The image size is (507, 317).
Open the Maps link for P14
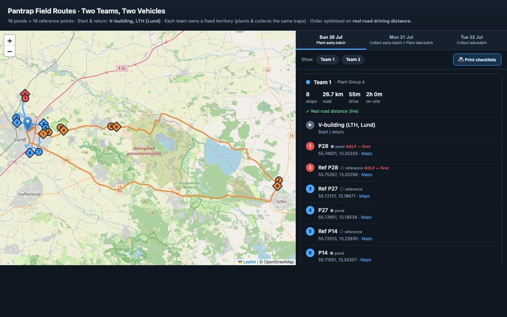[366, 260]
